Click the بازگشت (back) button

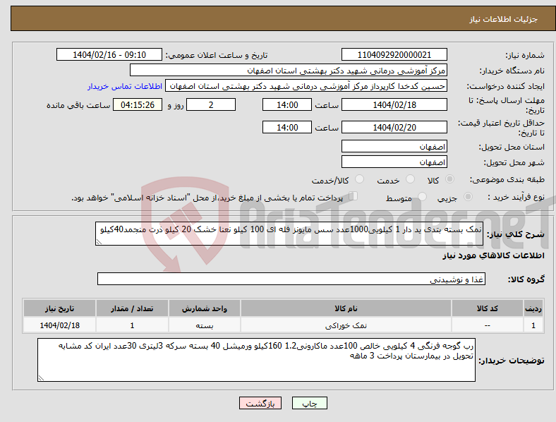[x=260, y=403]
